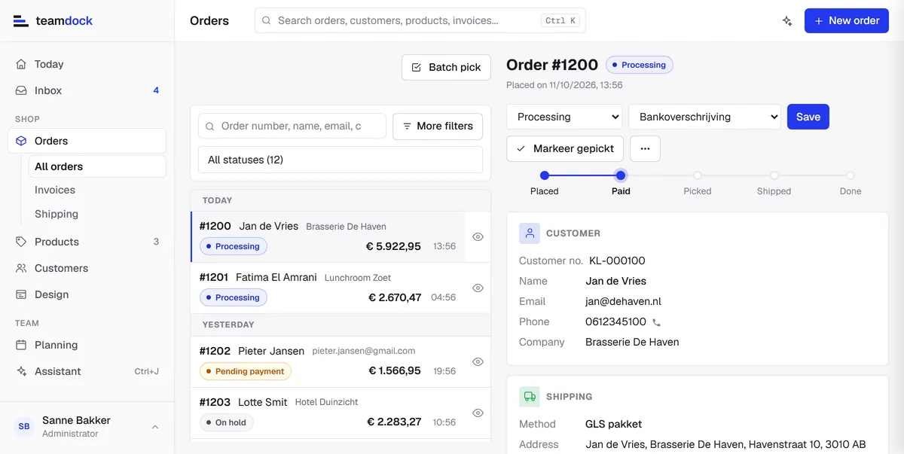Click the Shipped step in progress tracker

click(x=774, y=183)
